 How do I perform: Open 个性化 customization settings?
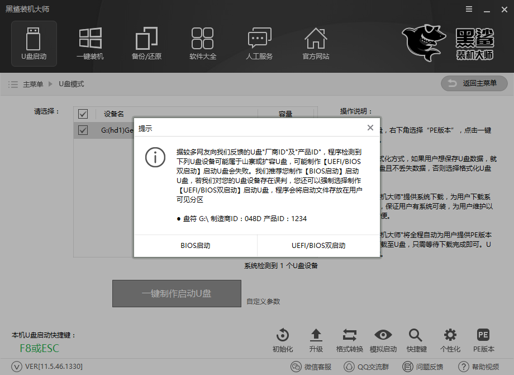[x=449, y=340]
